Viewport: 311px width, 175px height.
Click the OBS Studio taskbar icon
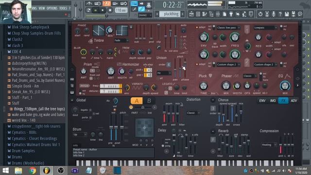coord(61,171)
